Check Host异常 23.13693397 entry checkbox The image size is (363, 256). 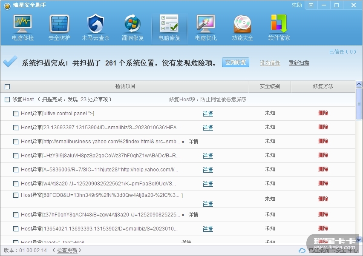pos(16,128)
